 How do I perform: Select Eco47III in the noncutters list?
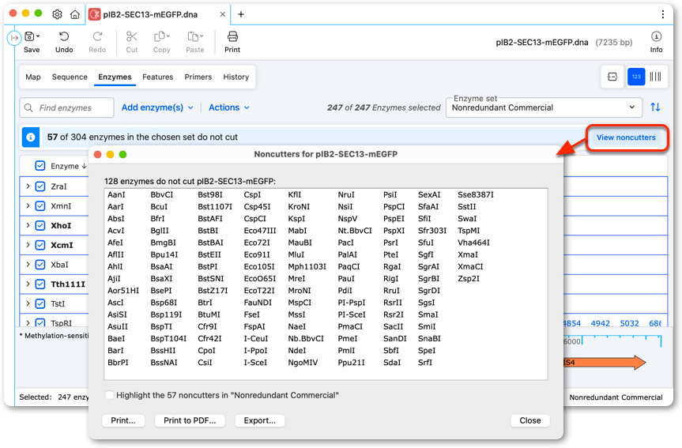pyautogui.click(x=260, y=231)
